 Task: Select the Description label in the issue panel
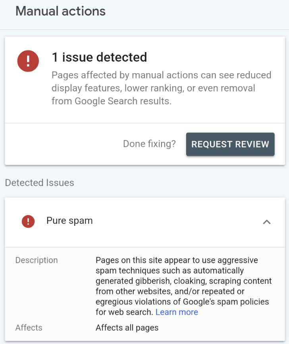pos(37,260)
